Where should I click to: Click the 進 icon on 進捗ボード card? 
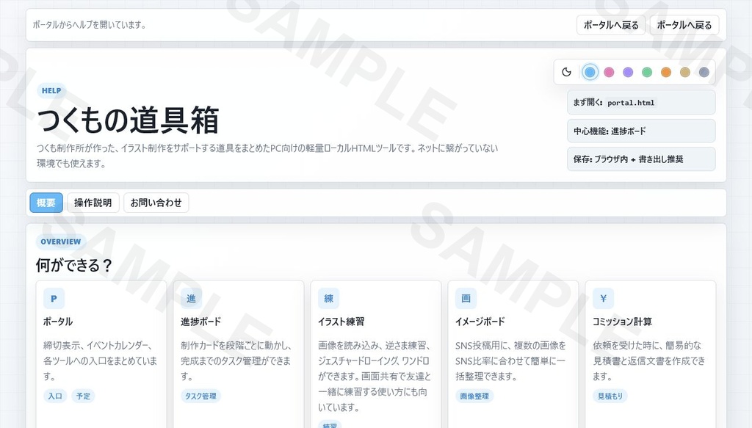191,299
